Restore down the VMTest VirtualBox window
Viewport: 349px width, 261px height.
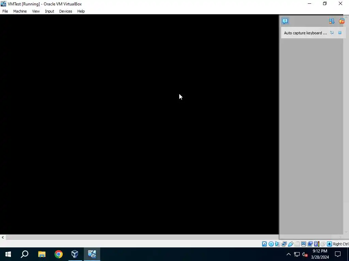[x=325, y=3]
